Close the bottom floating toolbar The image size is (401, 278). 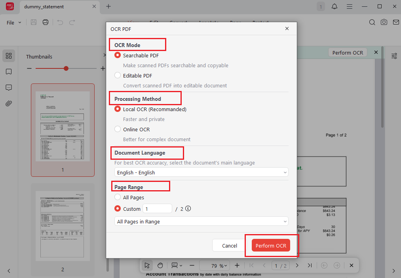pos(352,265)
